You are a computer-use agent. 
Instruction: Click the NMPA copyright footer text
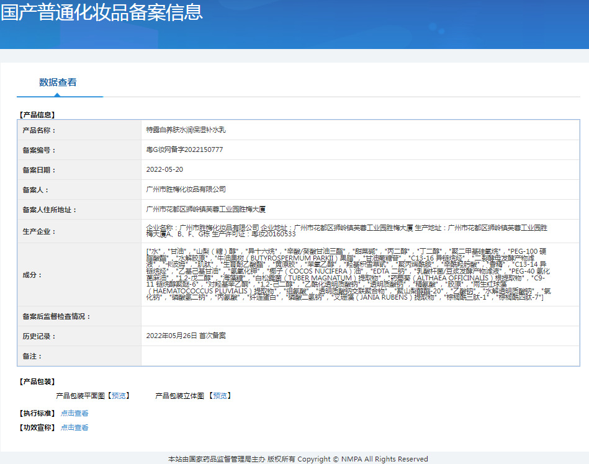[x=298, y=459]
